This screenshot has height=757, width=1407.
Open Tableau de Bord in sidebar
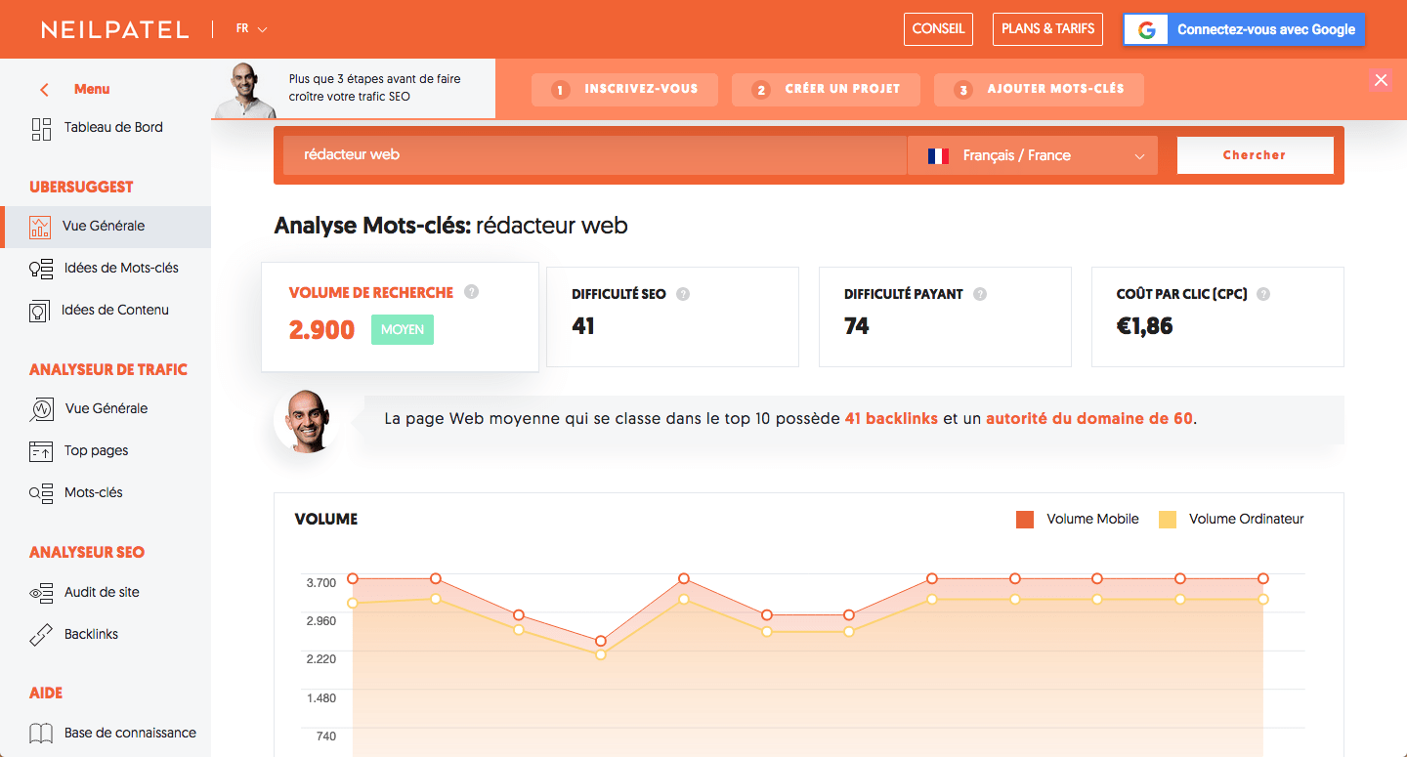coord(113,128)
